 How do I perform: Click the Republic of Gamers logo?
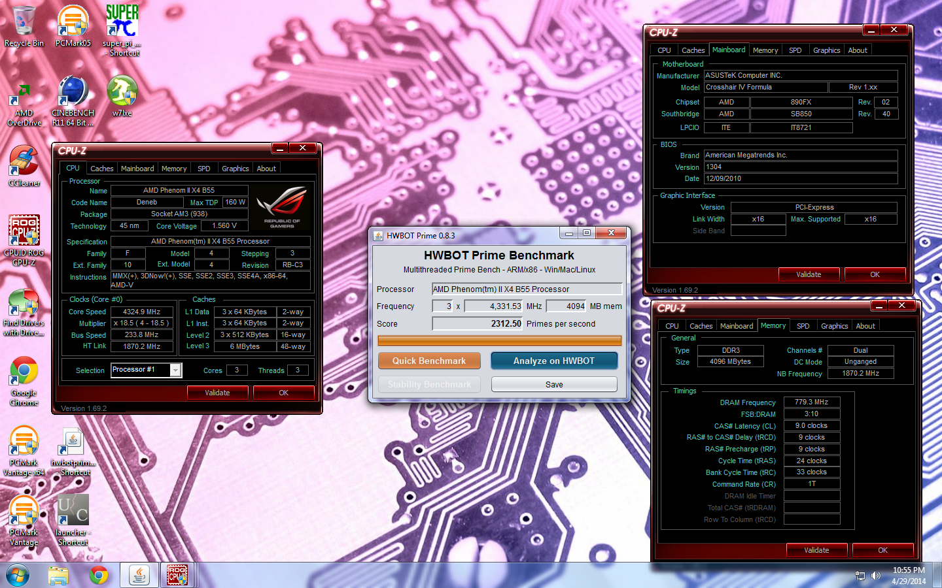(x=282, y=207)
